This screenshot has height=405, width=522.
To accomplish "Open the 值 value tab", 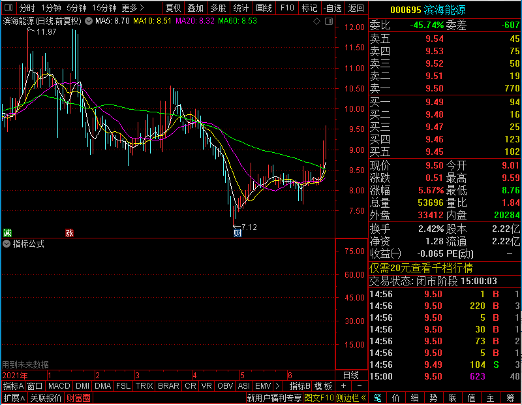I will 471,398.
